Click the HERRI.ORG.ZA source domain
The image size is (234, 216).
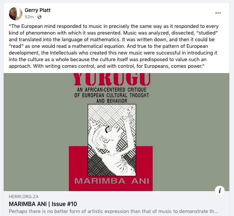coord(24,197)
